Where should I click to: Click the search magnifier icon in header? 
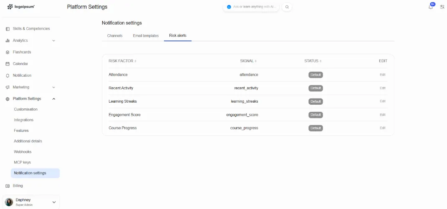tap(287, 7)
